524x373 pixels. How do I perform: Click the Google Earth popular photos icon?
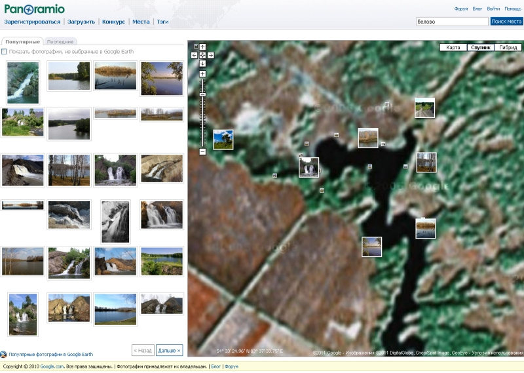point(4,354)
